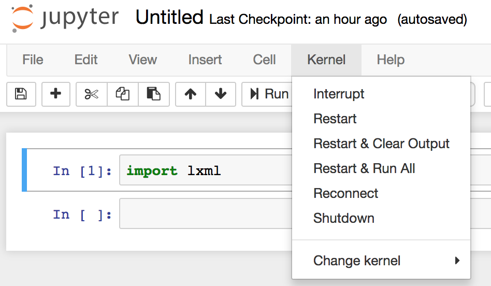491x286 pixels.
Task: Move selected cell up with the arrow
Action: pyautogui.click(x=191, y=94)
